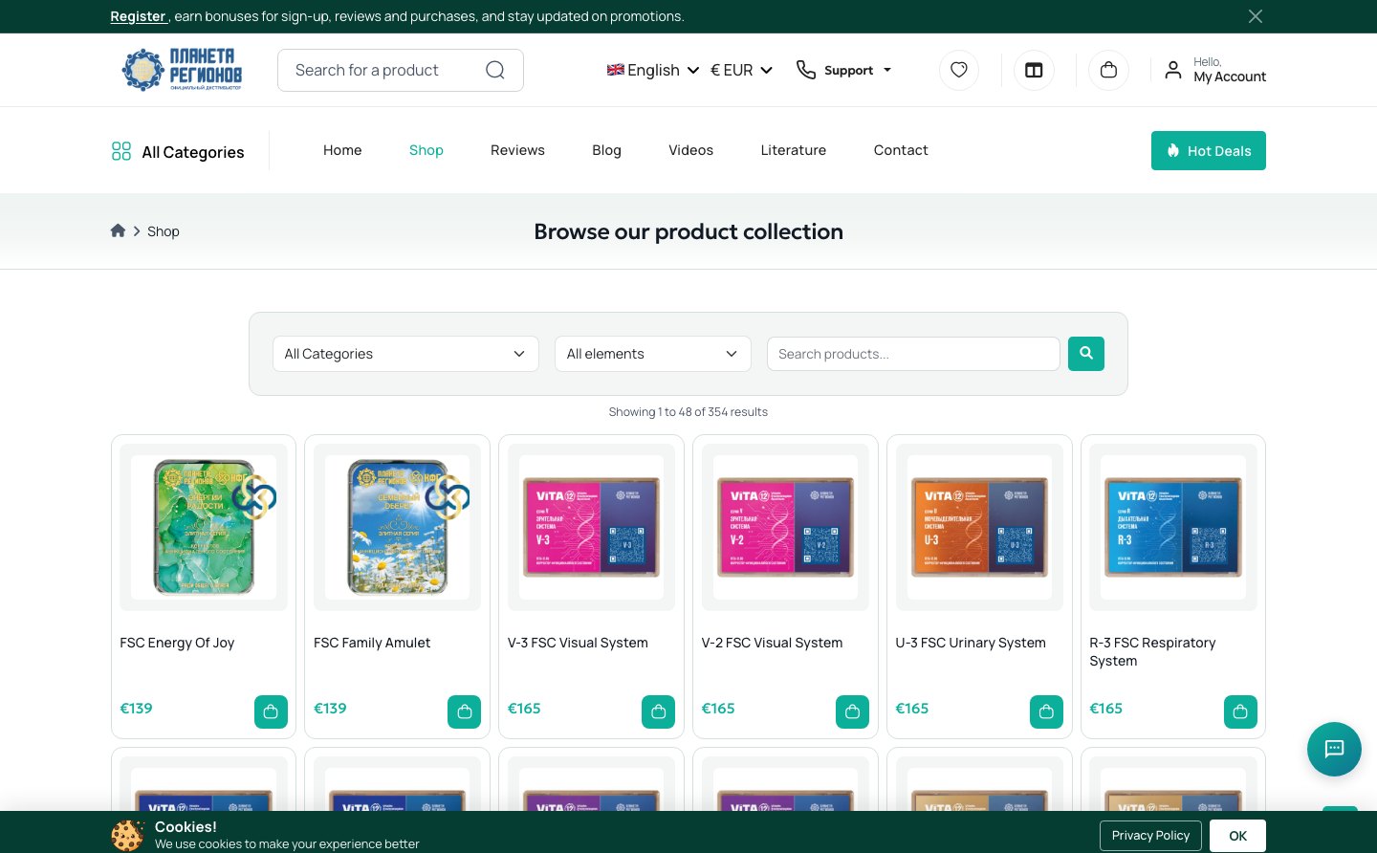
Task: Open the live chat bubble
Action: pos(1334,749)
